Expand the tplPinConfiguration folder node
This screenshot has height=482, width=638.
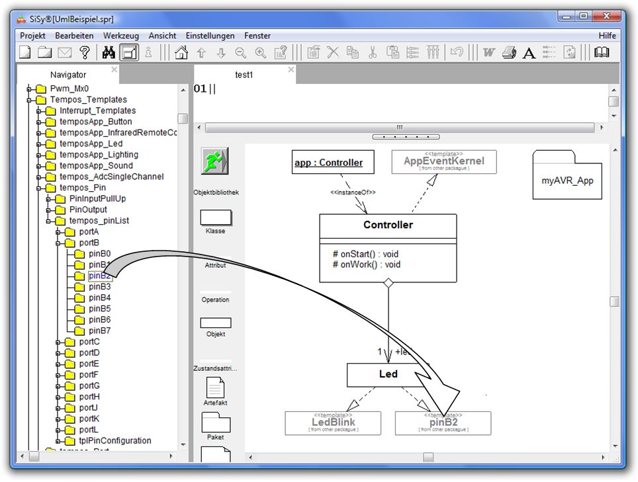click(58, 441)
